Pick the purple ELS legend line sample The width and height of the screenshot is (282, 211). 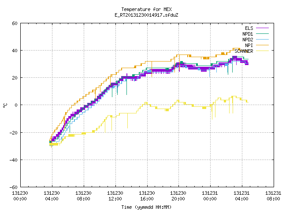(x=262, y=28)
